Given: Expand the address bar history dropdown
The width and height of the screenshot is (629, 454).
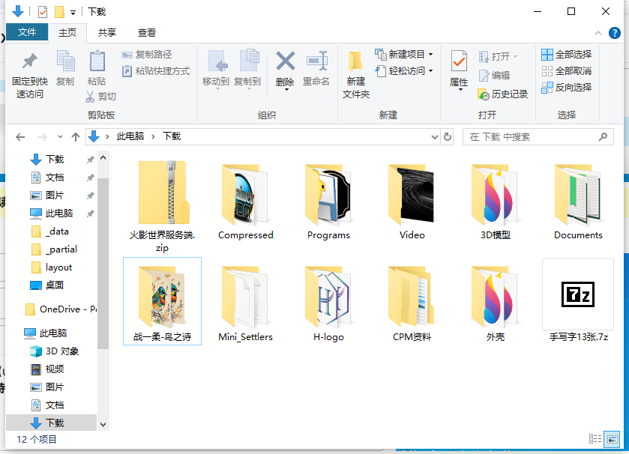Looking at the screenshot, I should point(434,137).
